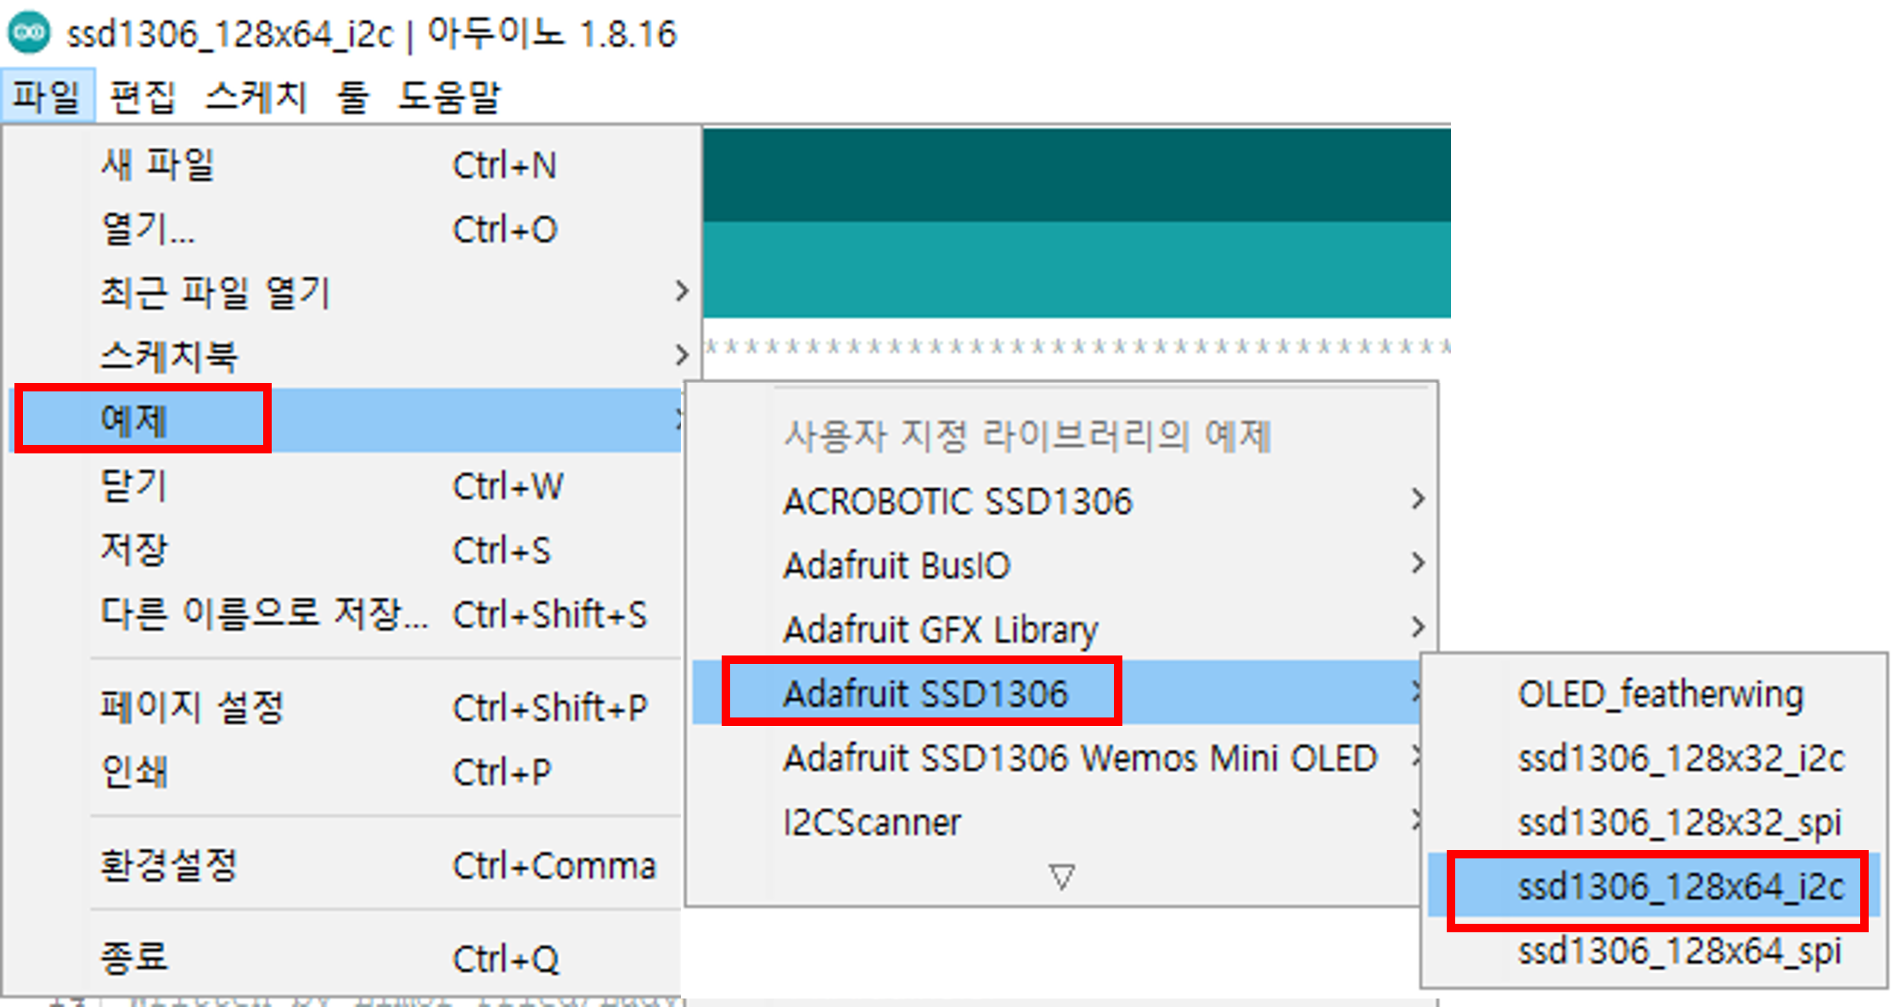This screenshot has height=1007, width=1895.
Task: Open the ssd1306_128x32_spi example
Action: tap(1679, 822)
